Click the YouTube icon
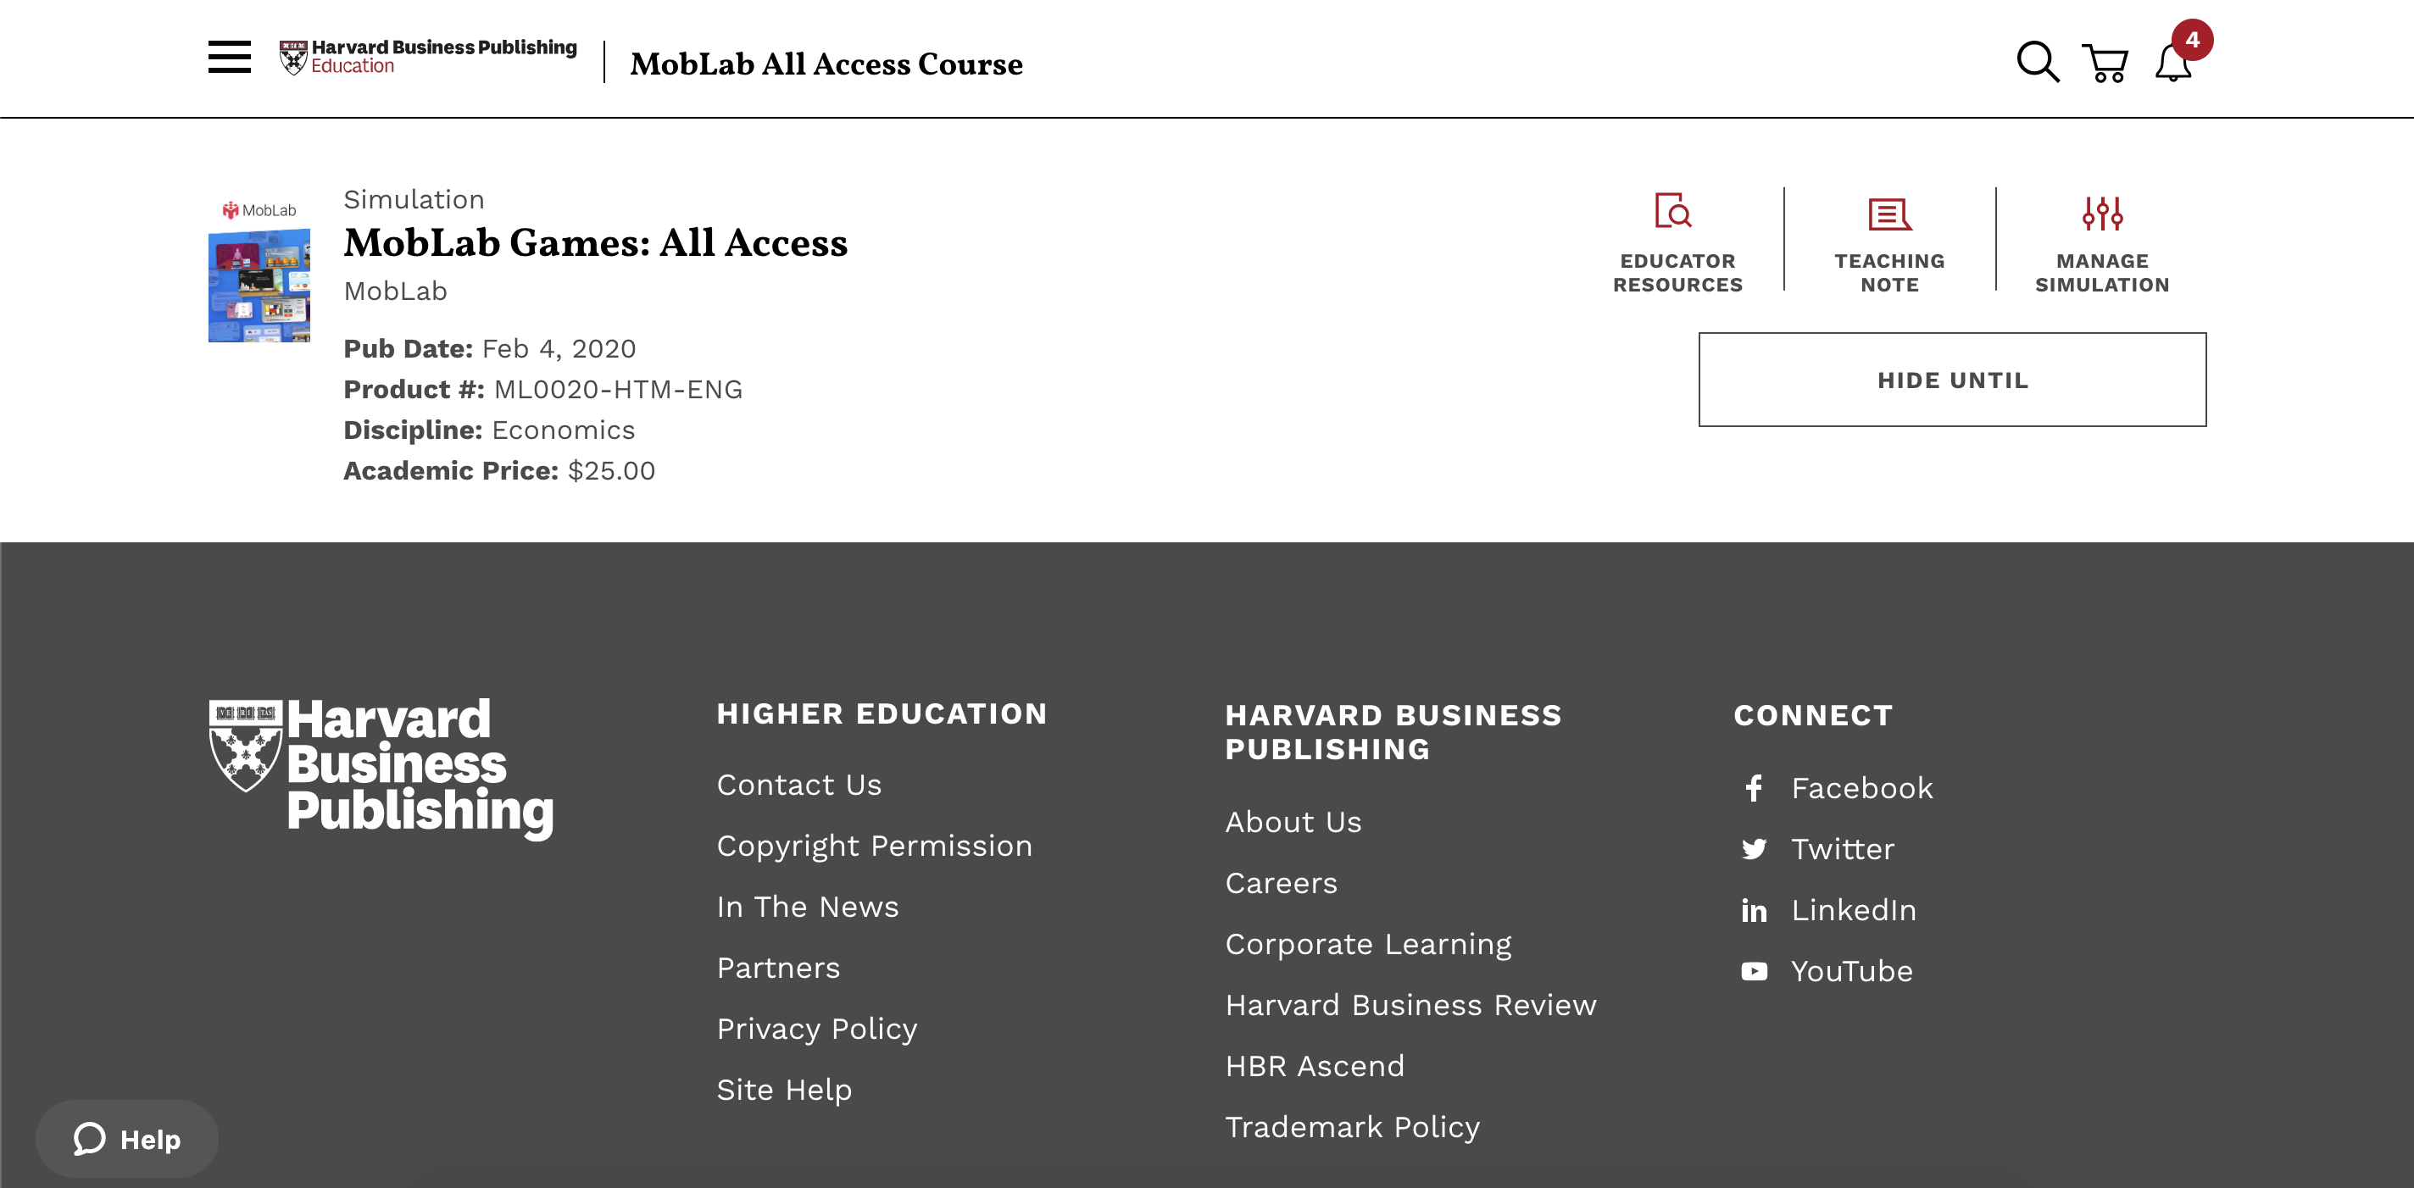This screenshot has height=1188, width=2414. [1754, 972]
